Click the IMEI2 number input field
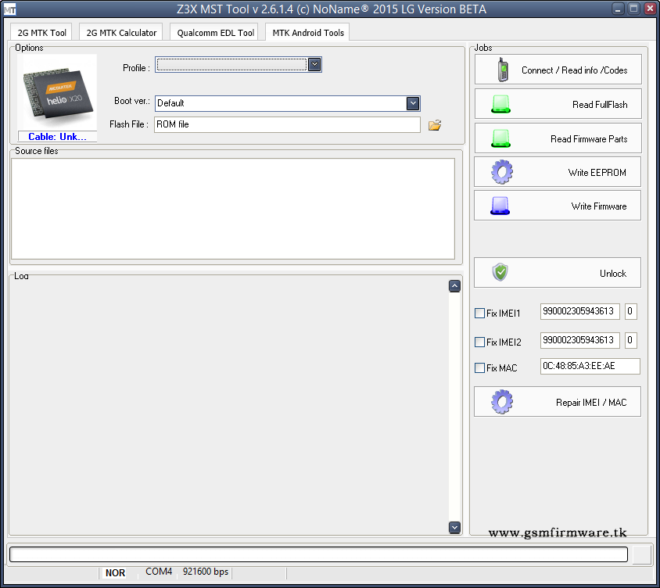660x588 pixels. [580, 340]
